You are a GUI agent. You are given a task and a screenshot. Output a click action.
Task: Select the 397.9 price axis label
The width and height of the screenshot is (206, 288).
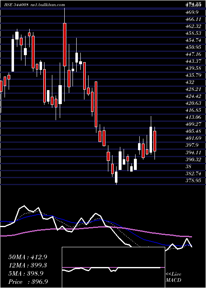pos(192,145)
